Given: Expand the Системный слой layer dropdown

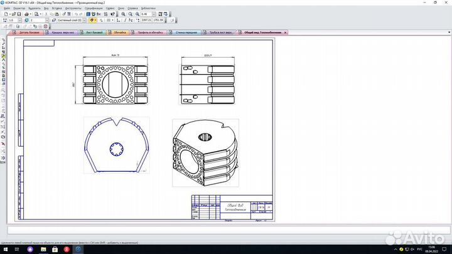Looking at the screenshot, I should pyautogui.click(x=85, y=20).
